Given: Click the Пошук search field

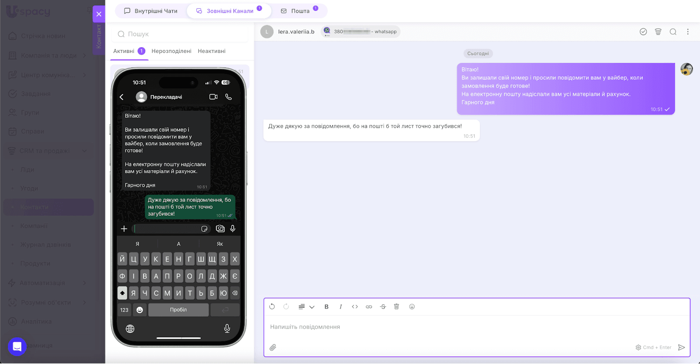Looking at the screenshot, I should [x=180, y=34].
